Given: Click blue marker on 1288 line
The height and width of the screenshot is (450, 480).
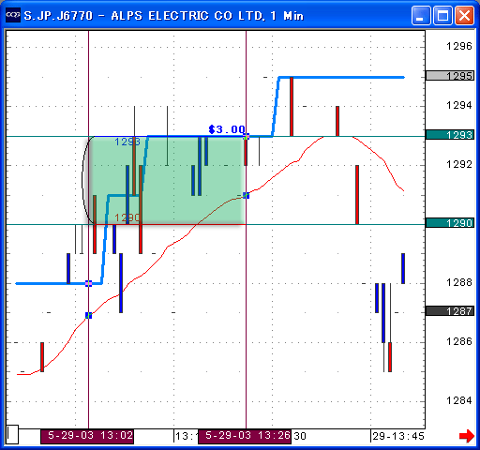Looking at the screenshot, I should pos(88,283).
